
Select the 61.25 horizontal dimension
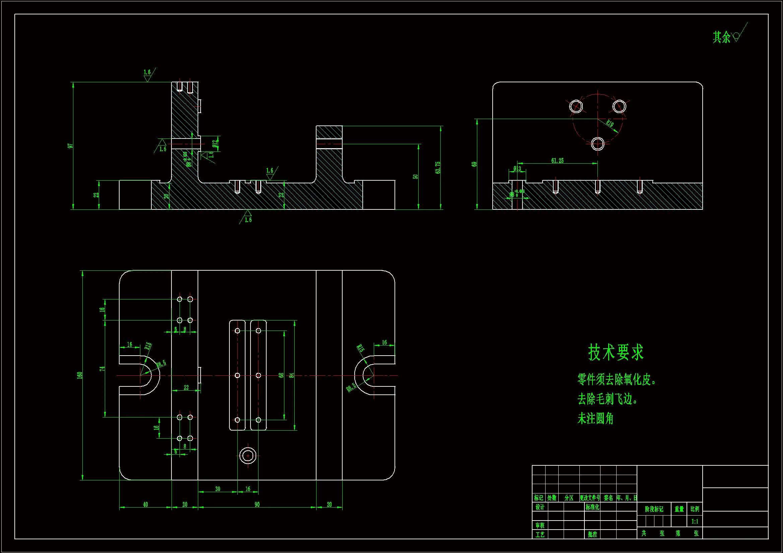(x=557, y=161)
